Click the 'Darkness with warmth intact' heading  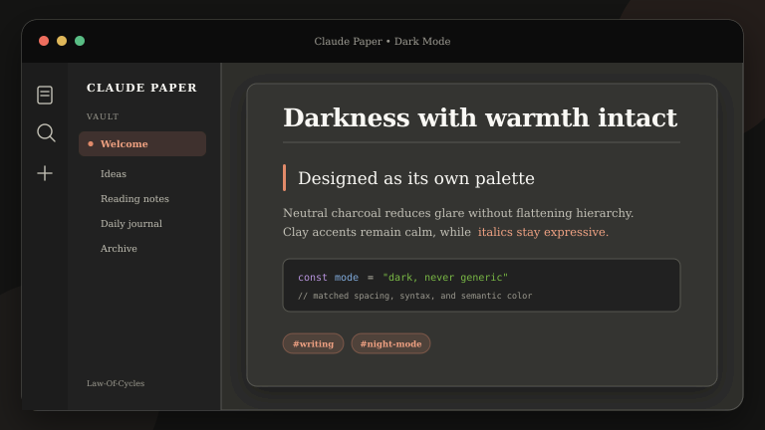[x=480, y=117]
